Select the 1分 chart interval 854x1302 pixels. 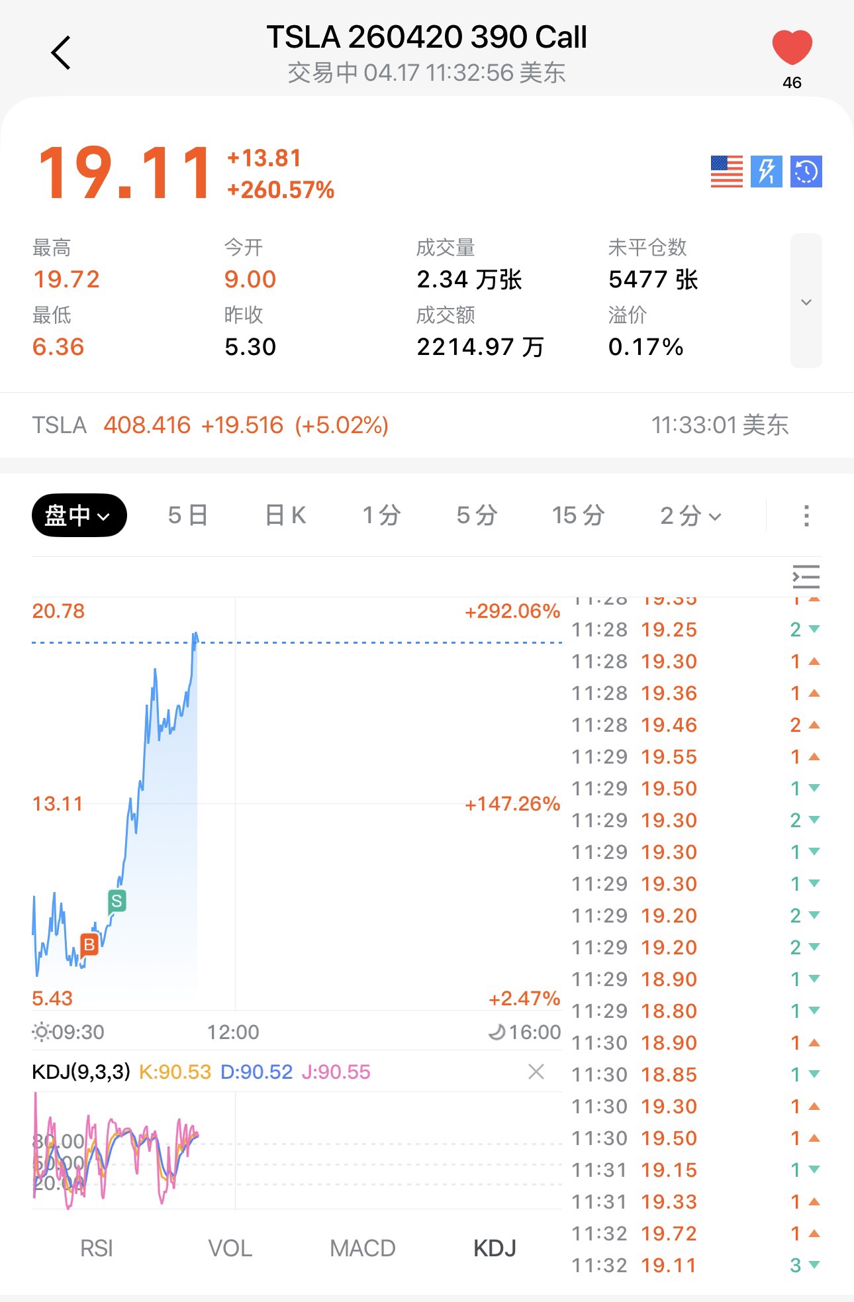[x=381, y=515]
